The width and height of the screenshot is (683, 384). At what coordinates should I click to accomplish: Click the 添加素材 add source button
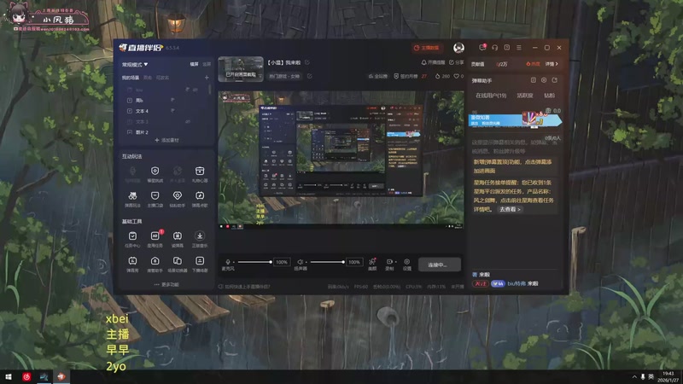point(166,140)
